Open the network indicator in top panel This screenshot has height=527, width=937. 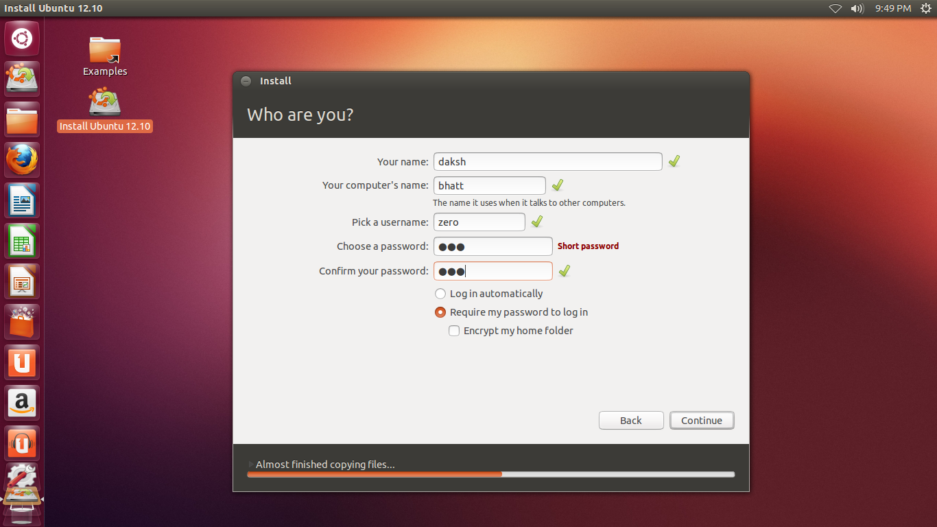tap(835, 8)
